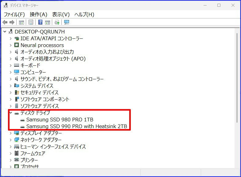
Task: Select the コンピューター label
Action: [x=33, y=72]
